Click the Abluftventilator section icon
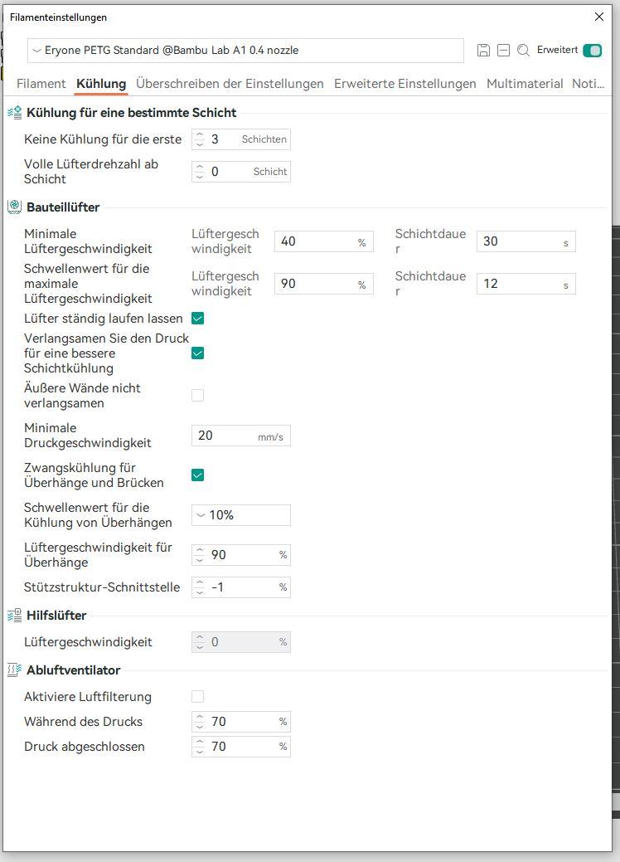 [14, 670]
